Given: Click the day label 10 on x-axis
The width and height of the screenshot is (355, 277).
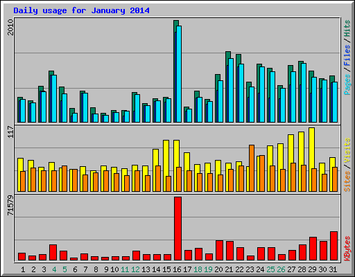Looking at the screenshot, I should [x=114, y=269].
